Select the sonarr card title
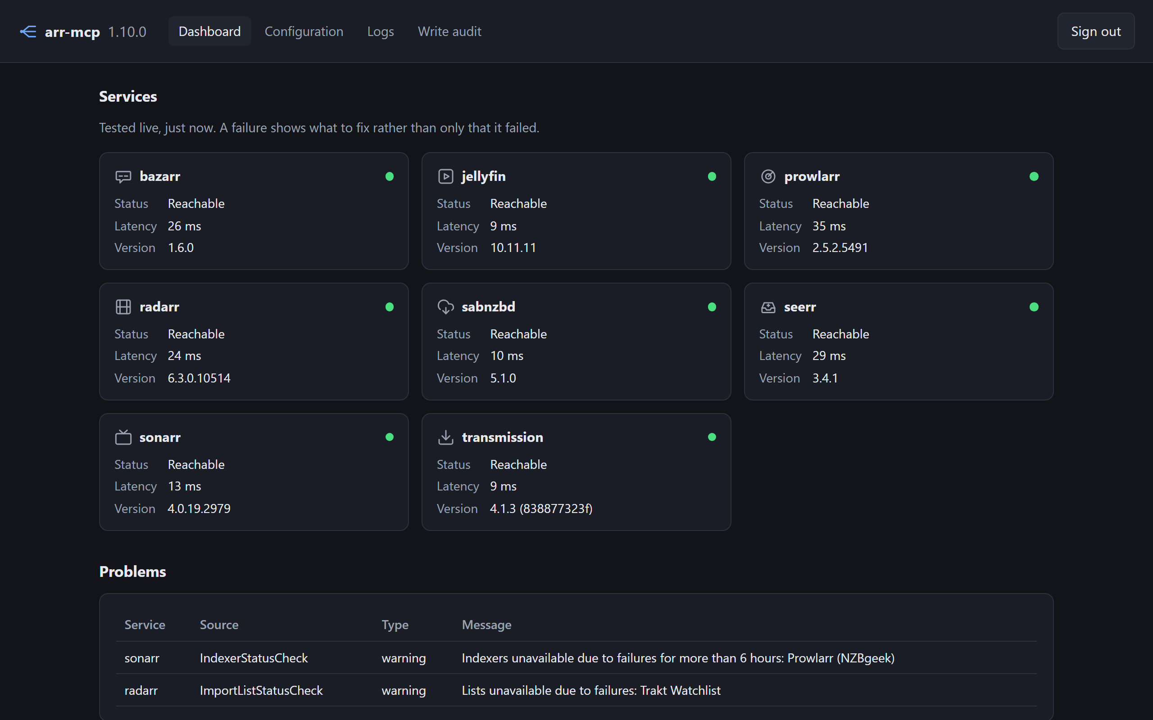 [x=159, y=437]
